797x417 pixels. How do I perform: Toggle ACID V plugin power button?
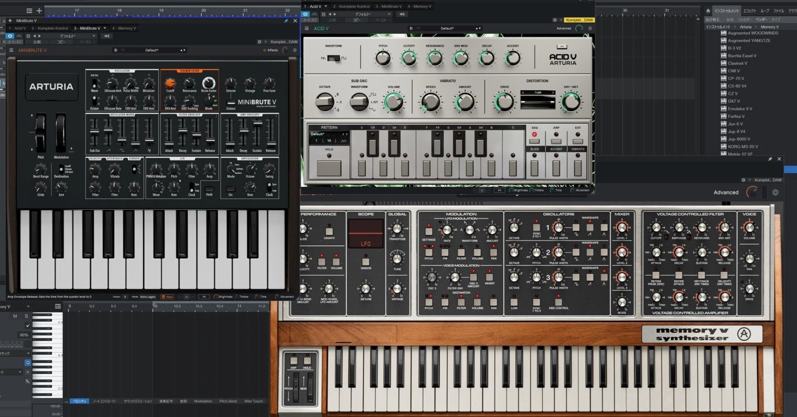tap(306, 14)
